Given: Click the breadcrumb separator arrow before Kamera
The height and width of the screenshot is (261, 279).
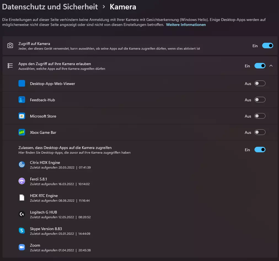Looking at the screenshot, I should click(104, 7).
